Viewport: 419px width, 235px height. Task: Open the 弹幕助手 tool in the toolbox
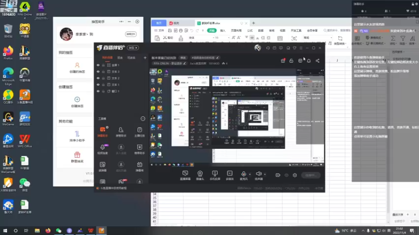point(102,132)
